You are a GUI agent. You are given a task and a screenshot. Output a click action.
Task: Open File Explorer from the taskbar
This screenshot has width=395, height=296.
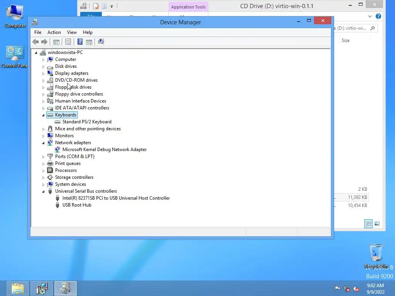coord(17,288)
